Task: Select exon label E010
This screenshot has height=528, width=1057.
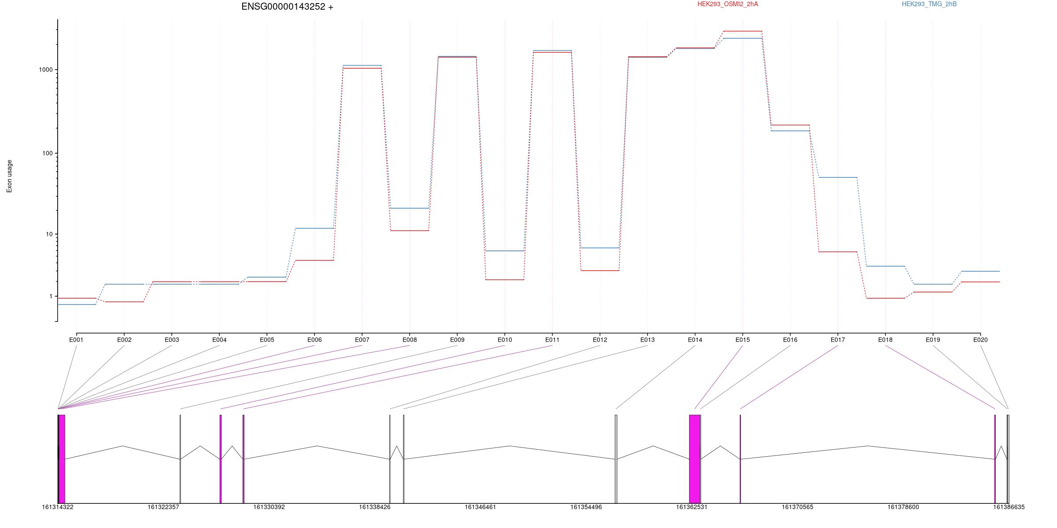Action: 505,340
